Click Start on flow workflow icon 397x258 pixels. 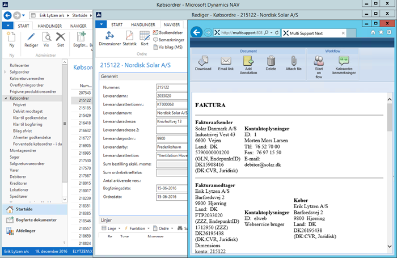coord(319,61)
